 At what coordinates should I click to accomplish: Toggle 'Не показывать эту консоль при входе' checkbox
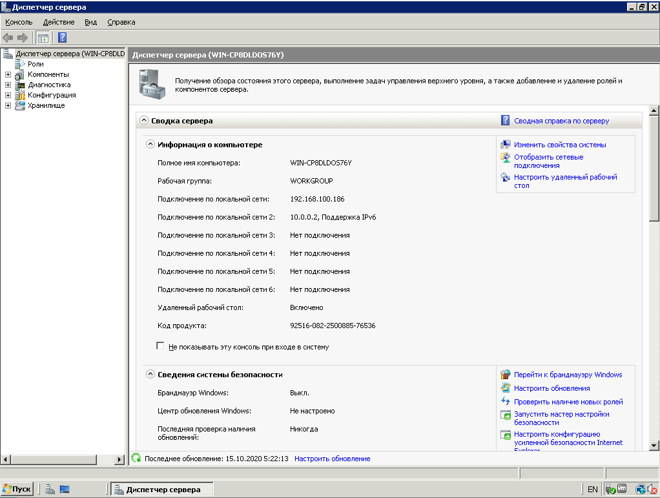[x=160, y=346]
